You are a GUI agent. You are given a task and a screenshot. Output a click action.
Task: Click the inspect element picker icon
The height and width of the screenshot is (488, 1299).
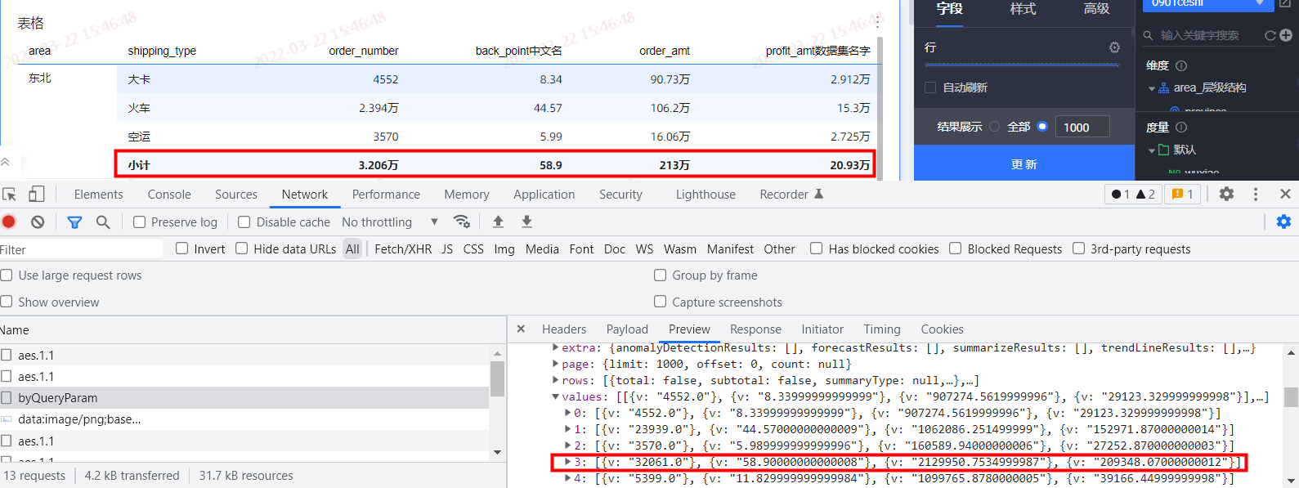[x=10, y=195]
